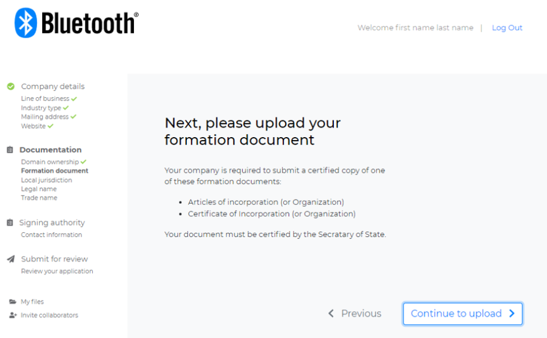Click the add-person icon for Invite collaborators
547x338 pixels.
pos(13,315)
